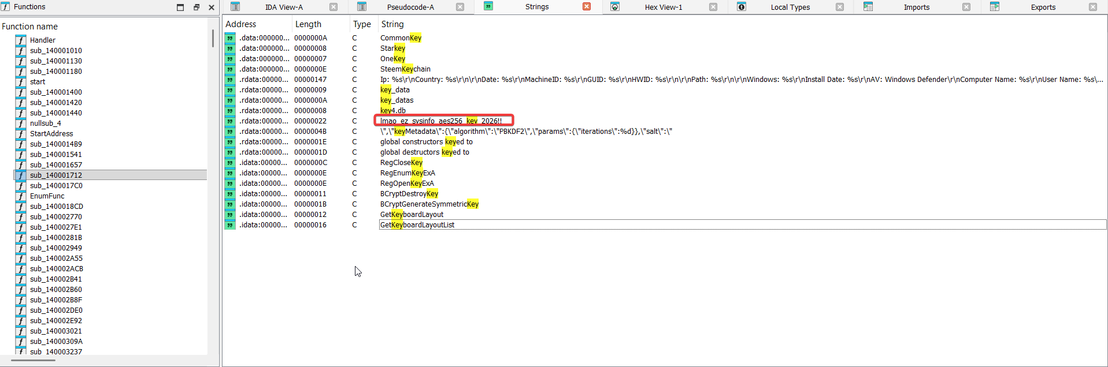
Task: Sort strings by the Type column
Action: [x=364, y=24]
